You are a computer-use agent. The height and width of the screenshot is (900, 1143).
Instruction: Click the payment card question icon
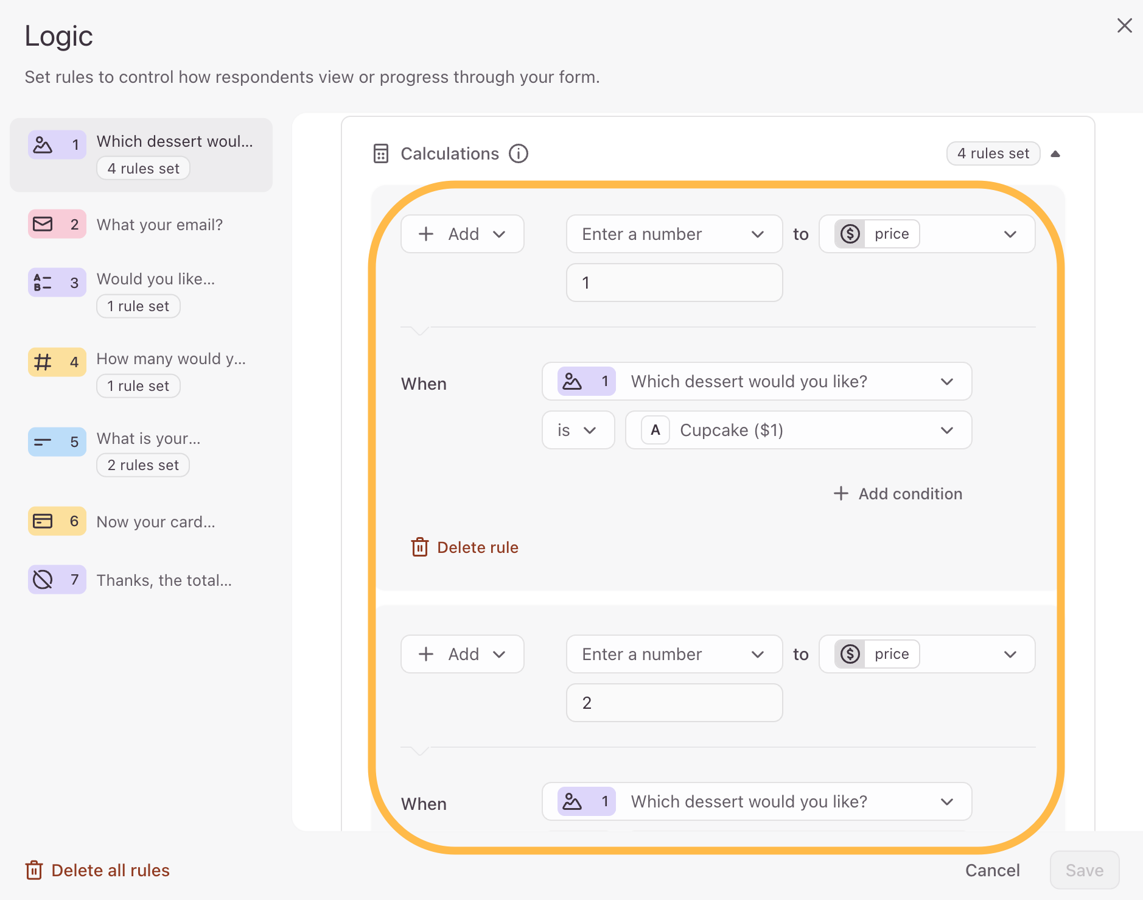click(x=43, y=521)
